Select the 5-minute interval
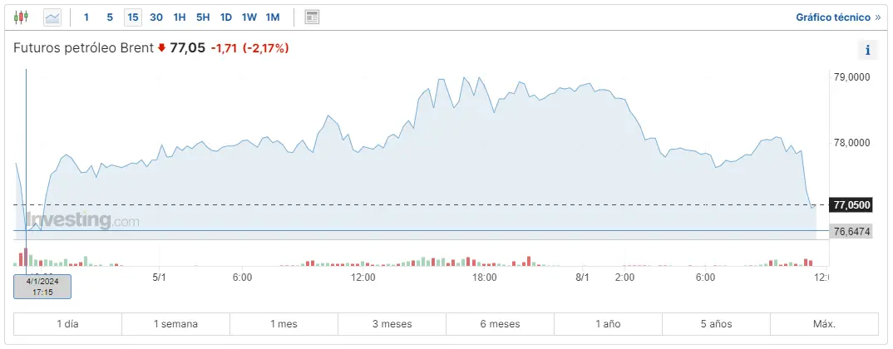The image size is (893, 349). click(110, 17)
